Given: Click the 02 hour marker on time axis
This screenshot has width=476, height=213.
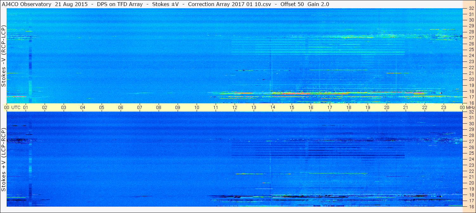Looking at the screenshot, I should point(45,107).
